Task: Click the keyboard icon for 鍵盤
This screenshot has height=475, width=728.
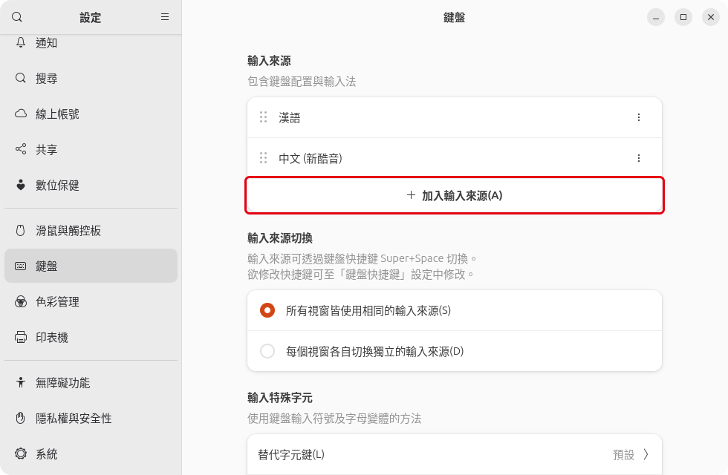Action: 21,266
